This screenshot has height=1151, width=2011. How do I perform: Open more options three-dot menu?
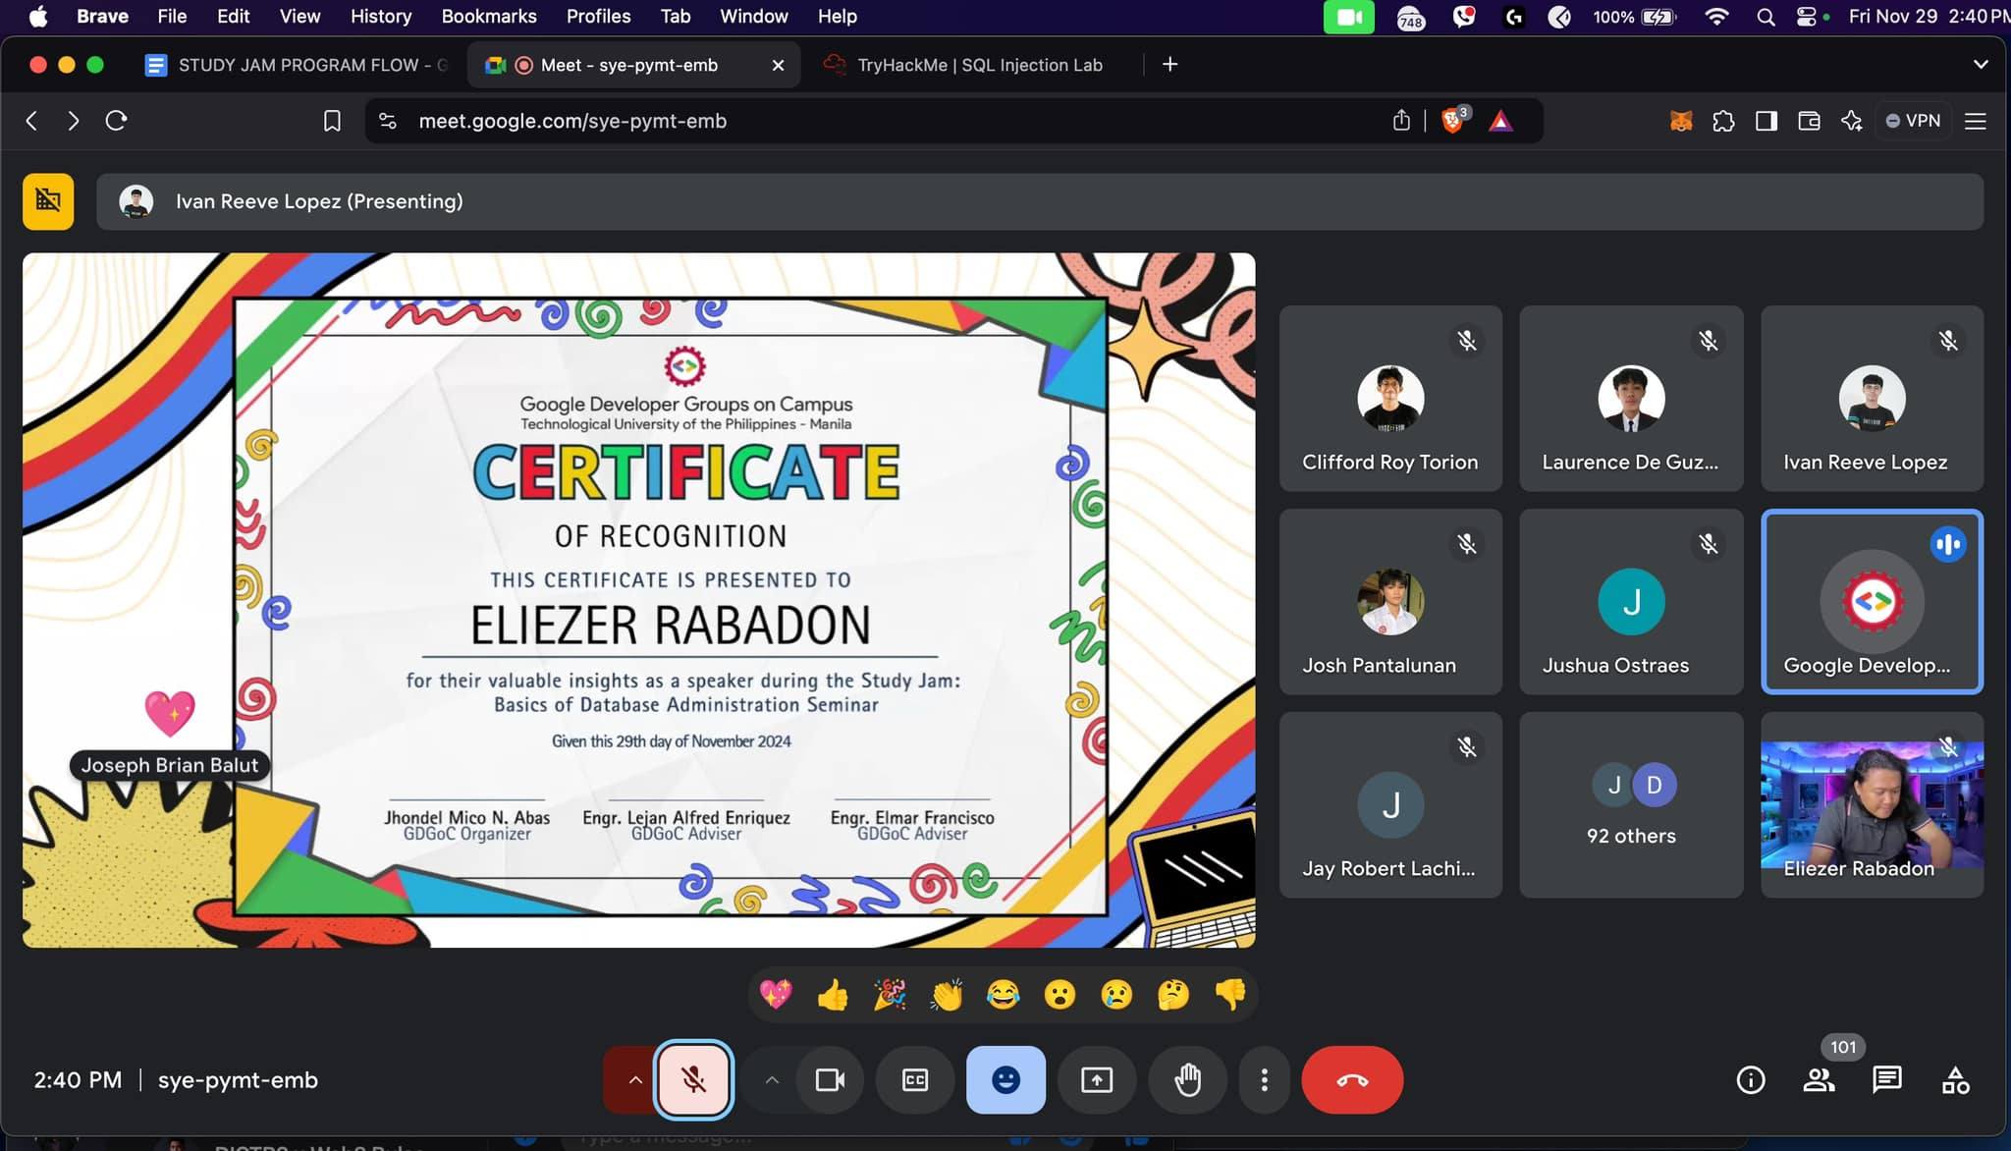click(x=1265, y=1080)
